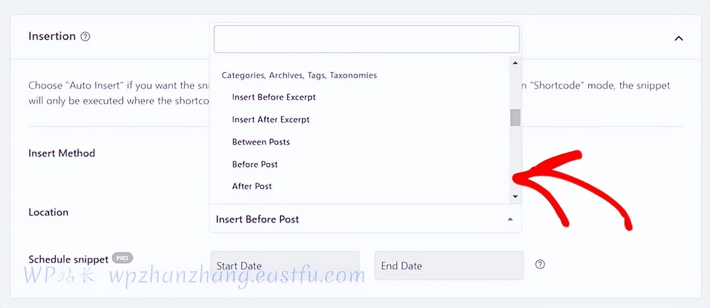
Task: Click the Start Date field
Action: tap(285, 266)
